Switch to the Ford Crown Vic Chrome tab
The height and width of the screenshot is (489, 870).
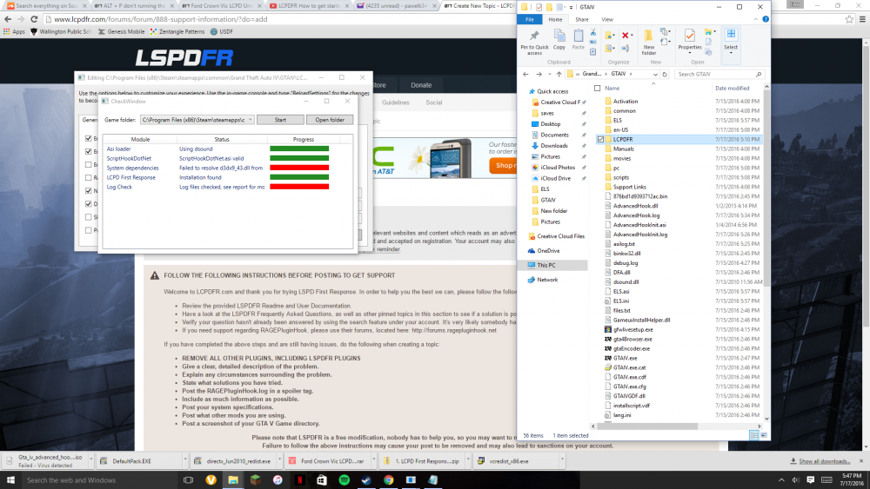(x=220, y=5)
